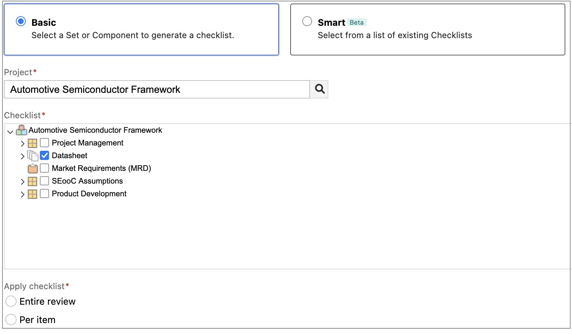Click the project search magnifier icon
This screenshot has height=334, width=572.
pos(320,89)
